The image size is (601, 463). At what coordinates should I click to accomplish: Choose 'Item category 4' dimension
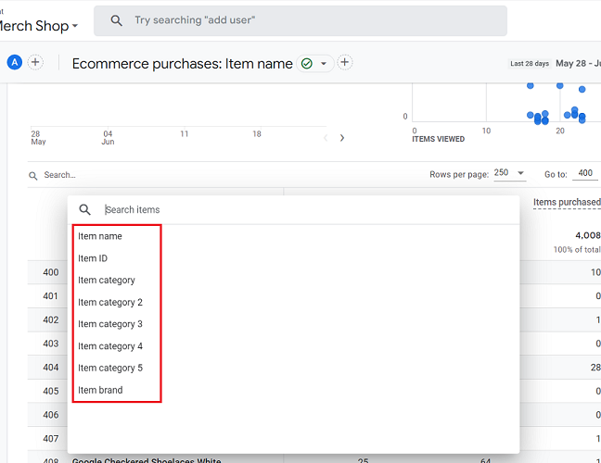[x=110, y=346]
